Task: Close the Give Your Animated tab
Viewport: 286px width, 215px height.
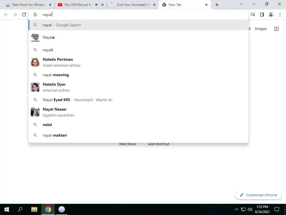Action: pos(154,5)
